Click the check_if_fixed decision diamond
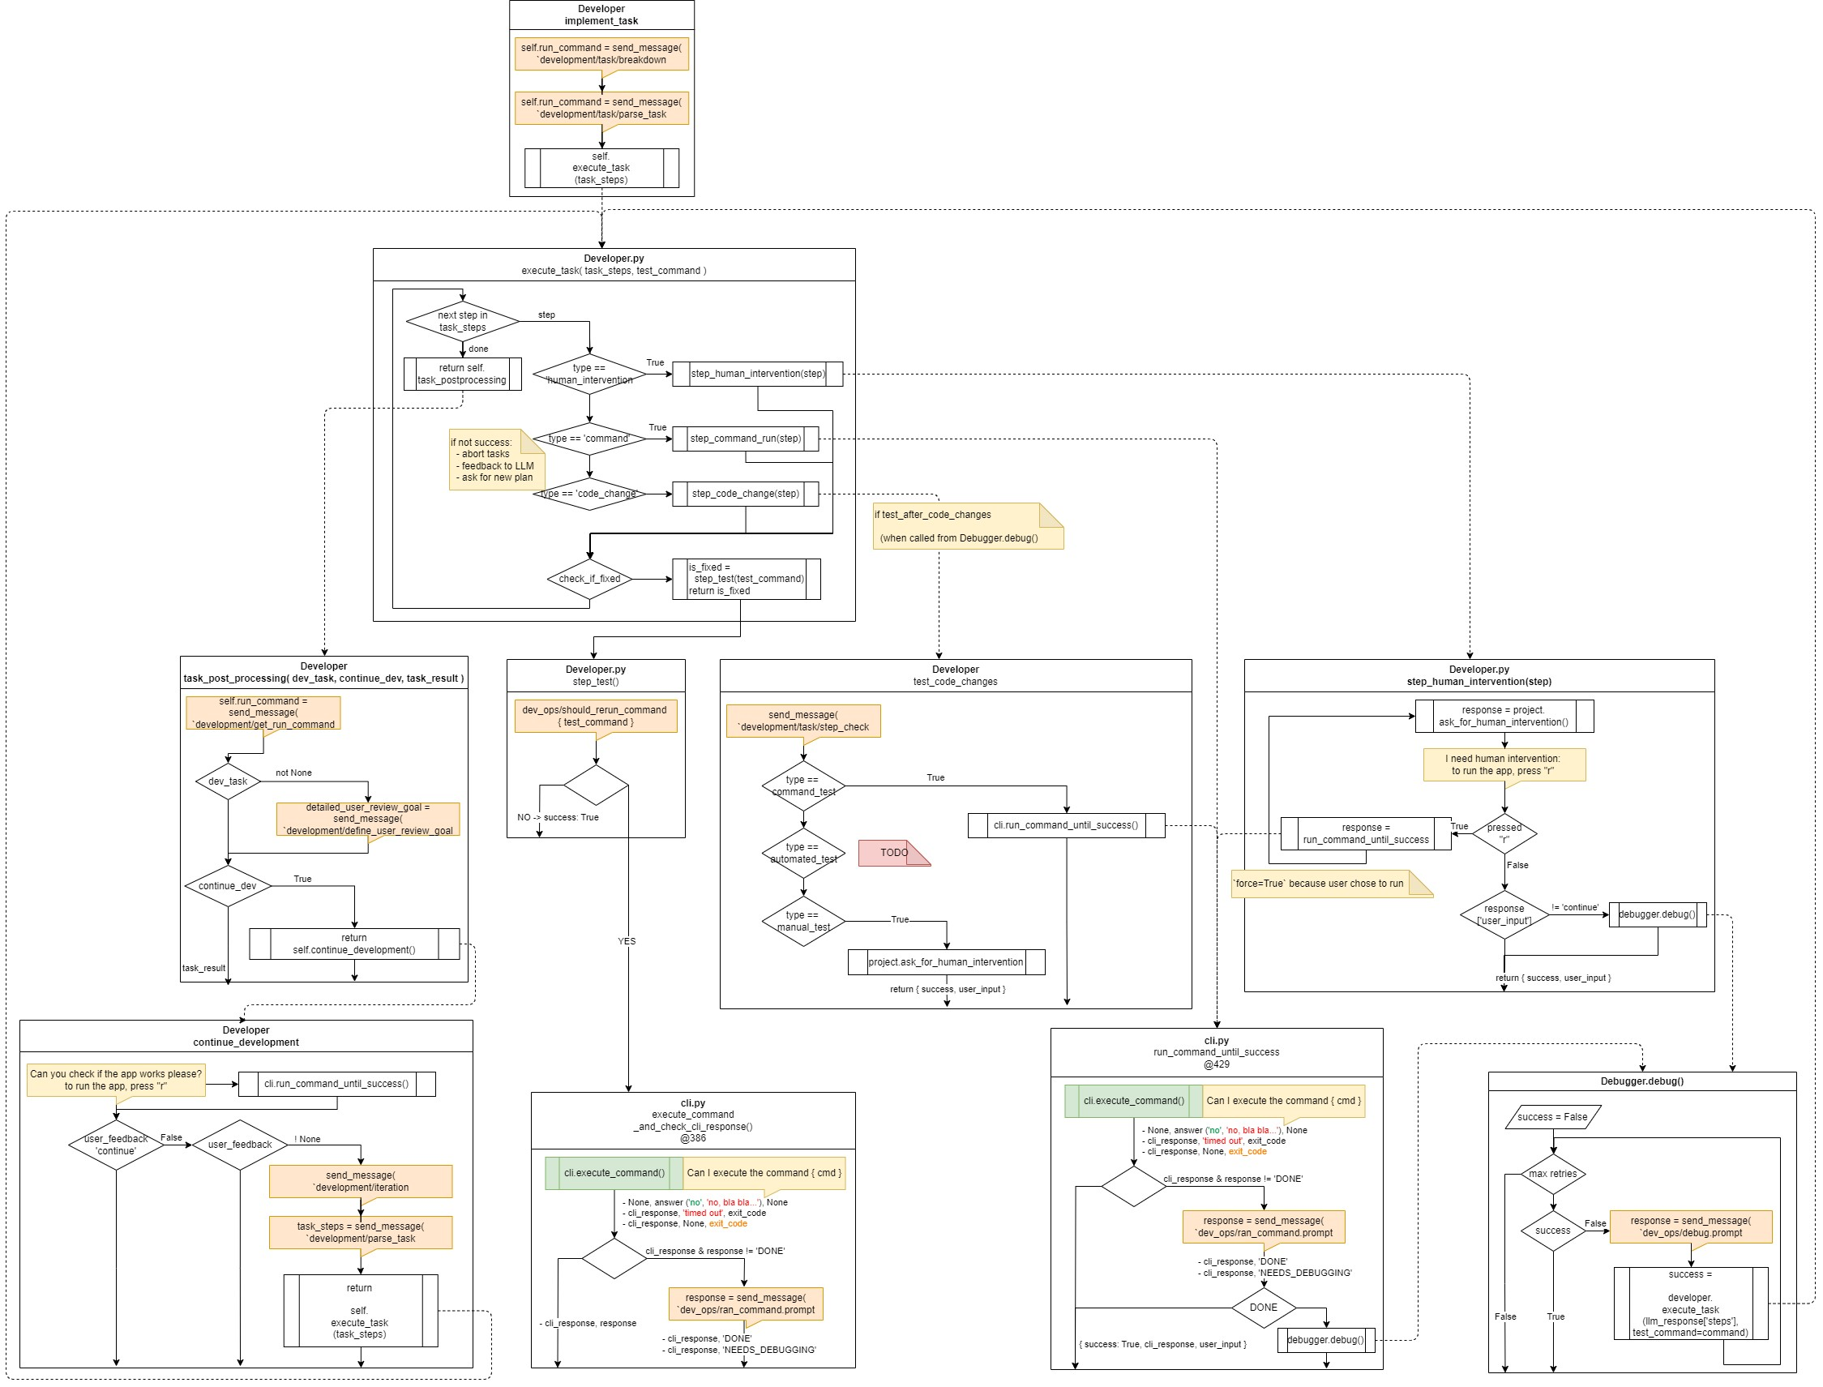Screen dimensions: 1823x1387 click(588, 579)
